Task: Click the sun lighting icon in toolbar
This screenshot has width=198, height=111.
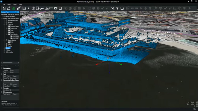Action: tap(66, 8)
